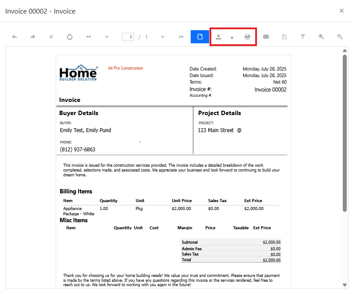Go to previous page of report

[107, 37]
